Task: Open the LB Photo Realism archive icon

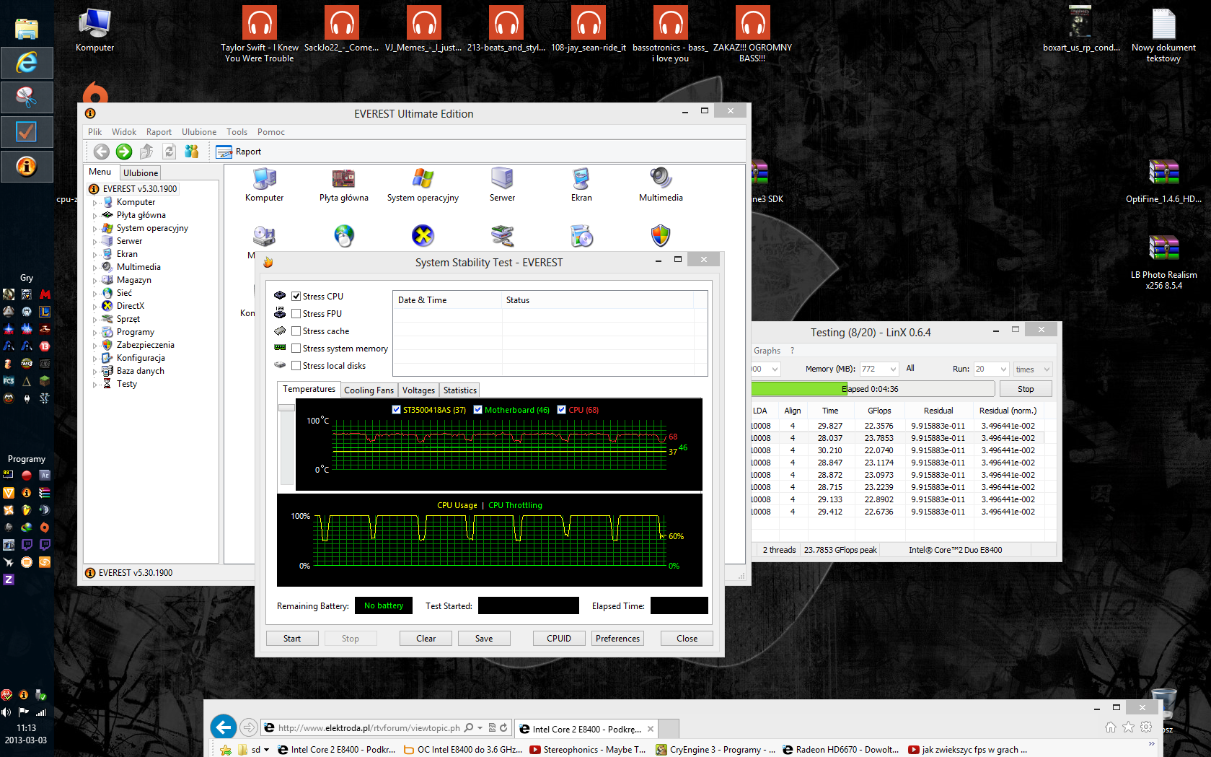Action: (1163, 262)
